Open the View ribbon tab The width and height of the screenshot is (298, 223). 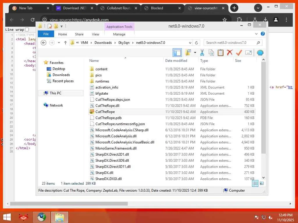click(95, 34)
